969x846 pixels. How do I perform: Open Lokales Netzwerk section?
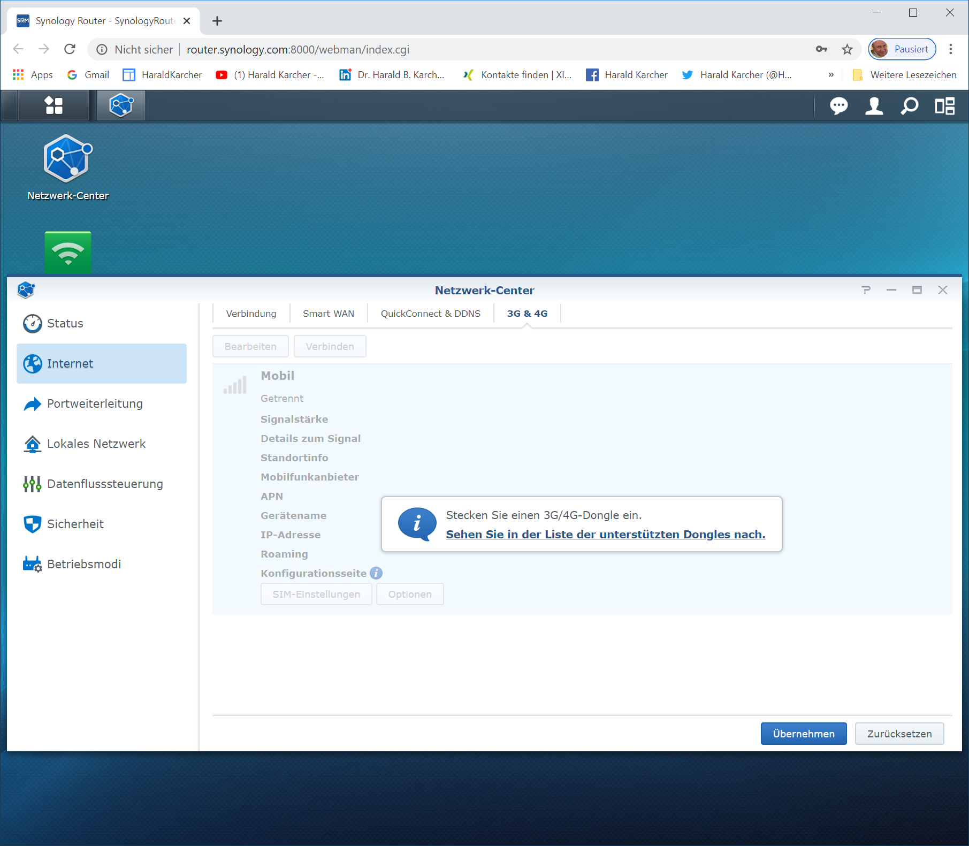pyautogui.click(x=96, y=444)
